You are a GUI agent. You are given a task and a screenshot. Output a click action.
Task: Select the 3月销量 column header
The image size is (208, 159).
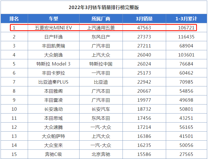click(x=144, y=19)
